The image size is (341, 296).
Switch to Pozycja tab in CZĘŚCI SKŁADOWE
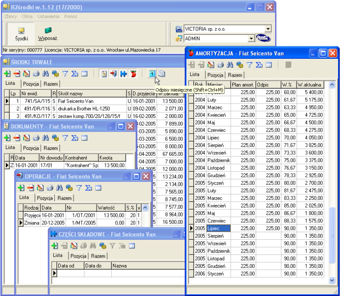pos(78,256)
